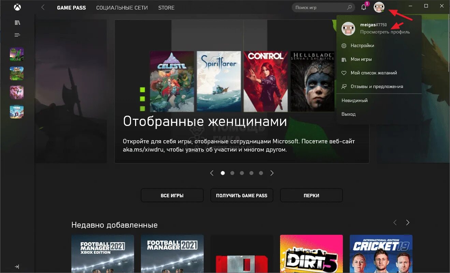
Task: Open 'Мой список желаний' in the menu
Action: pos(379,73)
